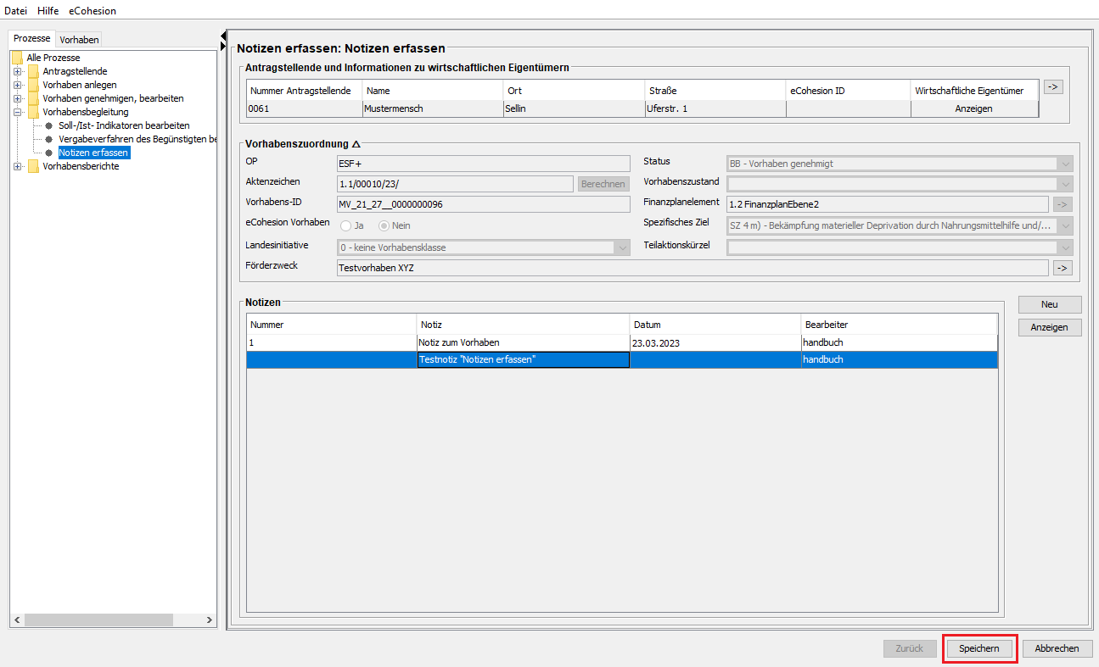Collapse the left panel with the splitter arrow

223,36
